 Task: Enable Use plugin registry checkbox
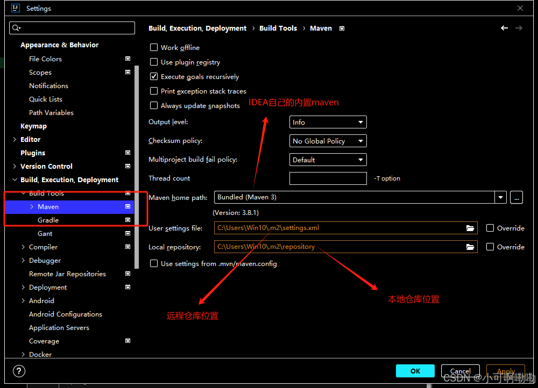[x=154, y=62]
